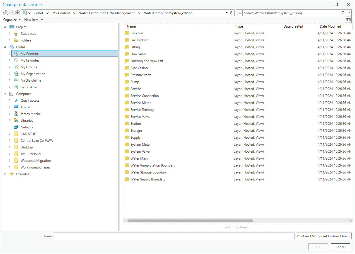355x254 pixels.
Task: Click Water Distribution Data Management in path
Action: pyautogui.click(x=107, y=13)
